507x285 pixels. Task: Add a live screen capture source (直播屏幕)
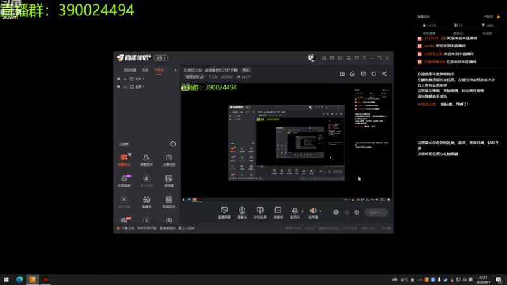pos(224,213)
